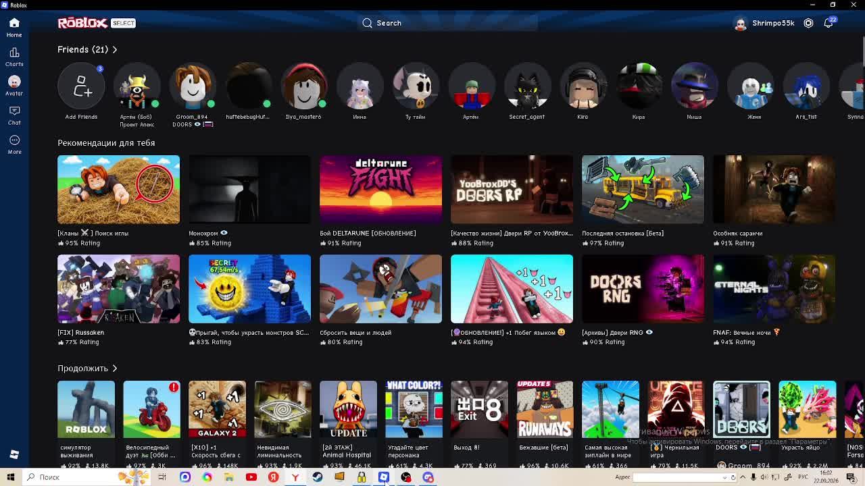The height and width of the screenshot is (486, 865).
Task: Open File Explorer from the taskbar
Action: pos(229,477)
